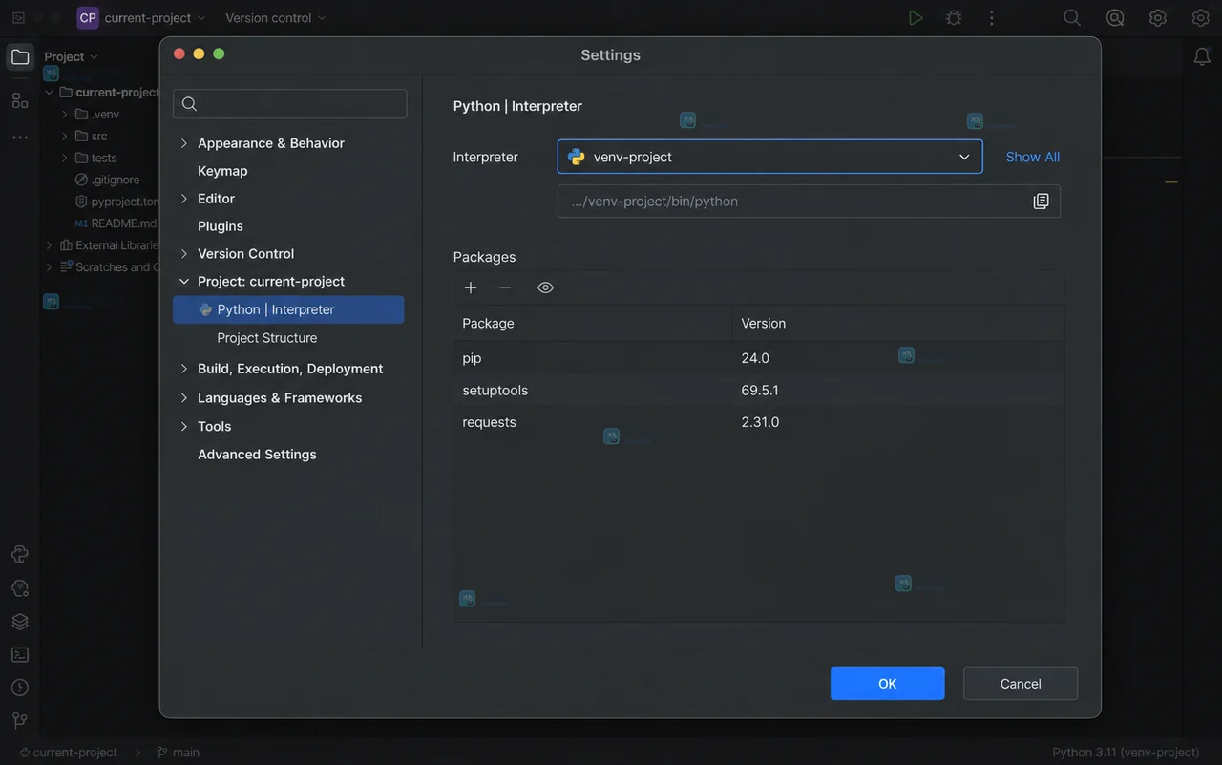The image size is (1222, 765).
Task: Click the interpreter path field
Action: [809, 202]
